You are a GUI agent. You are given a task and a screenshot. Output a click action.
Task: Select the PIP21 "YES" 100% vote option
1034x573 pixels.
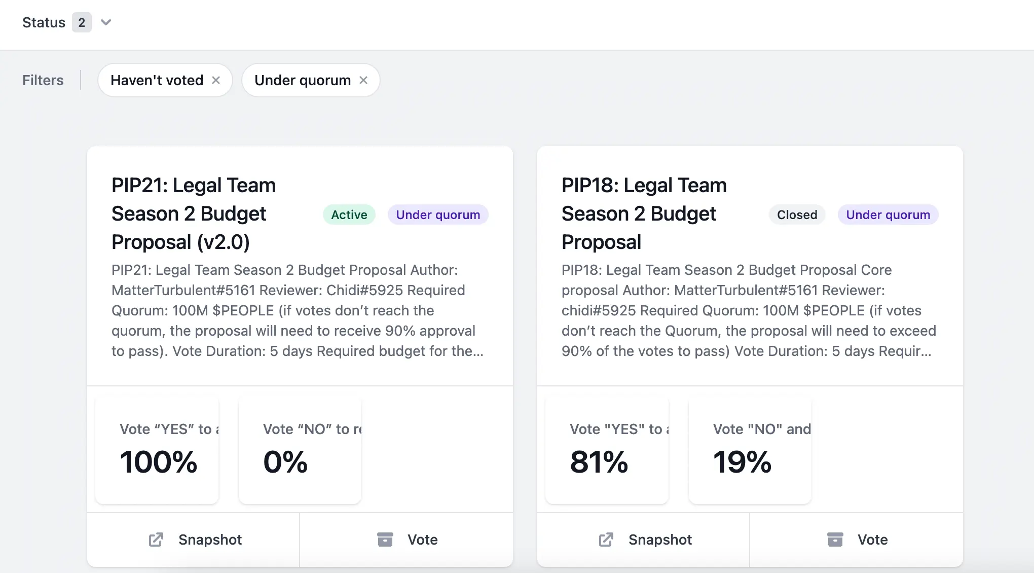157,450
